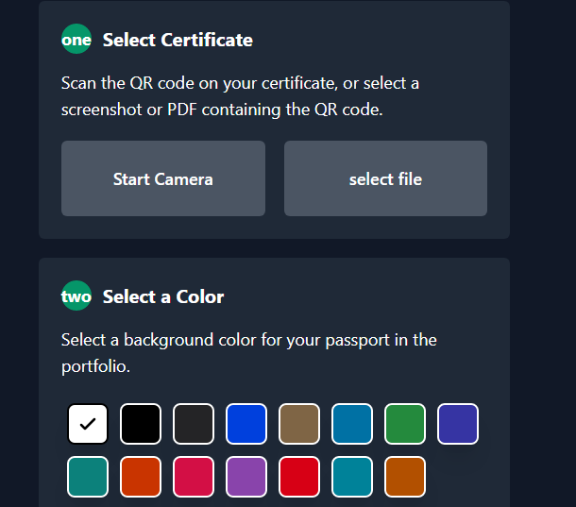576x507 pixels.
Task: Pick the dark orange color swatch
Action: [x=405, y=477]
